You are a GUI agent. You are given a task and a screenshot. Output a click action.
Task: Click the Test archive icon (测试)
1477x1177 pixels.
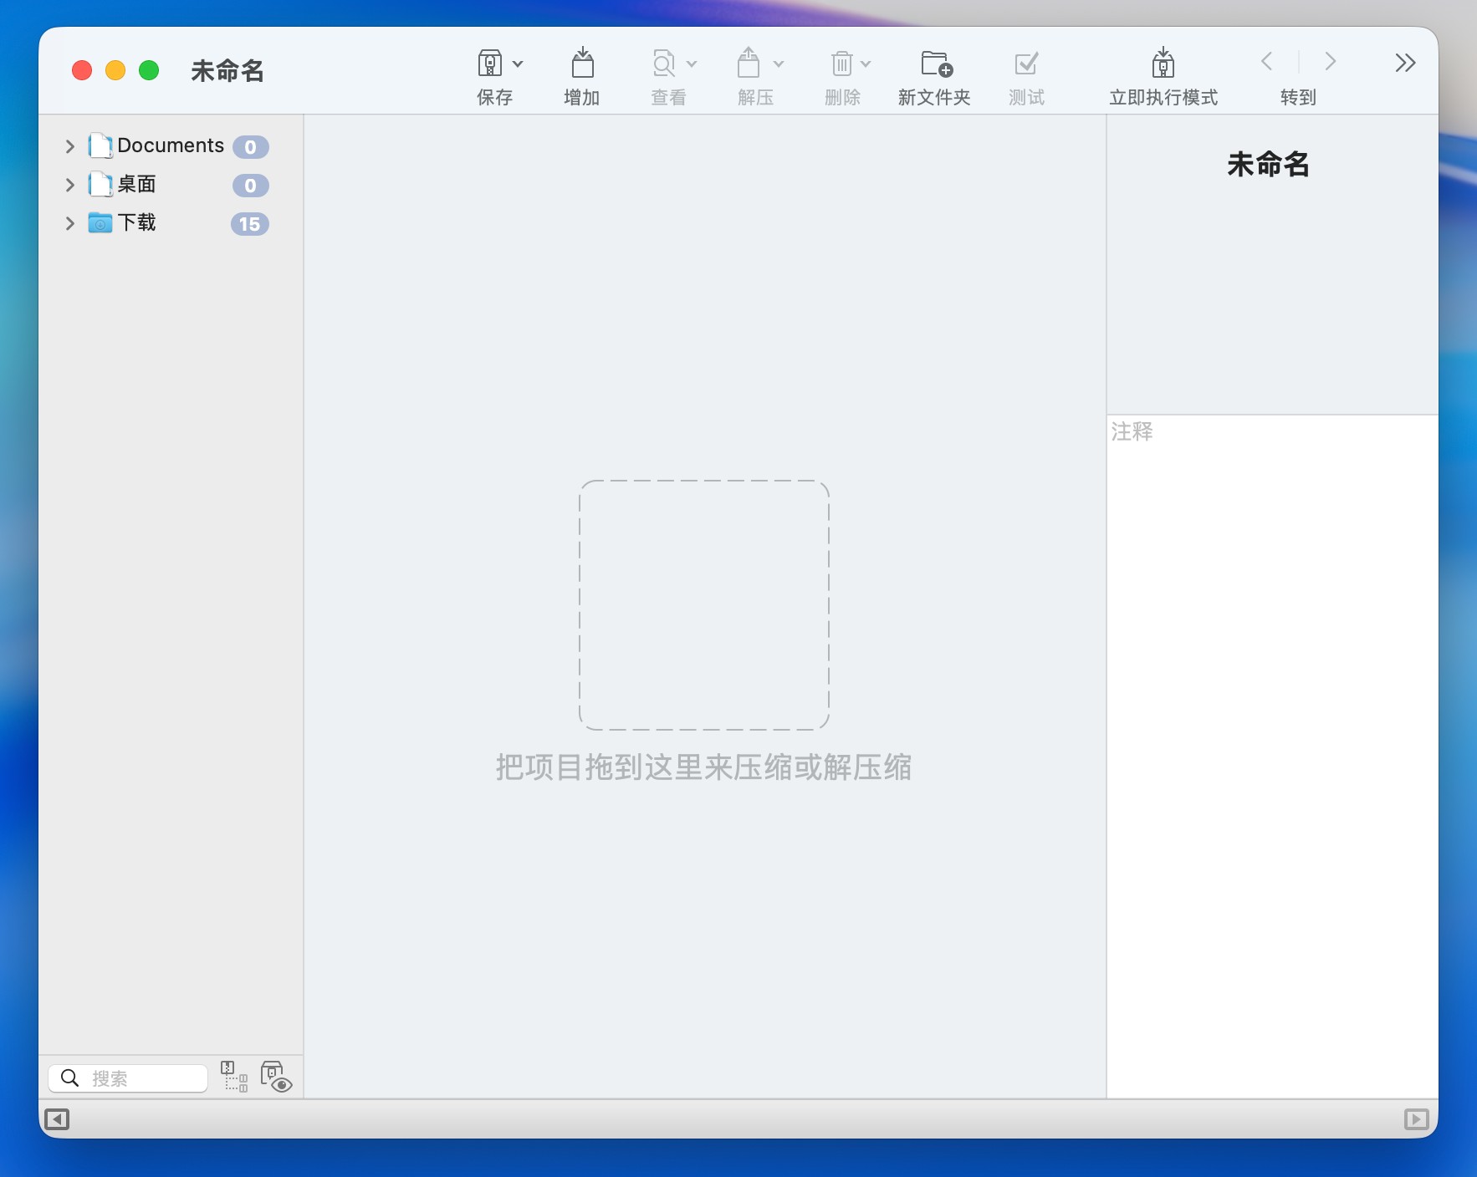[x=1026, y=64]
